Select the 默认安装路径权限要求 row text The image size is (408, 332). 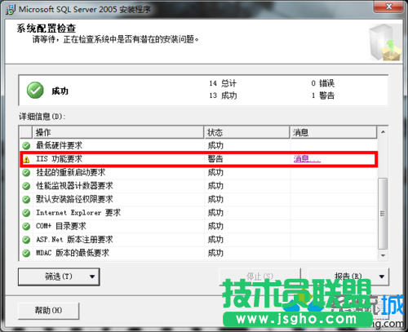(x=74, y=199)
